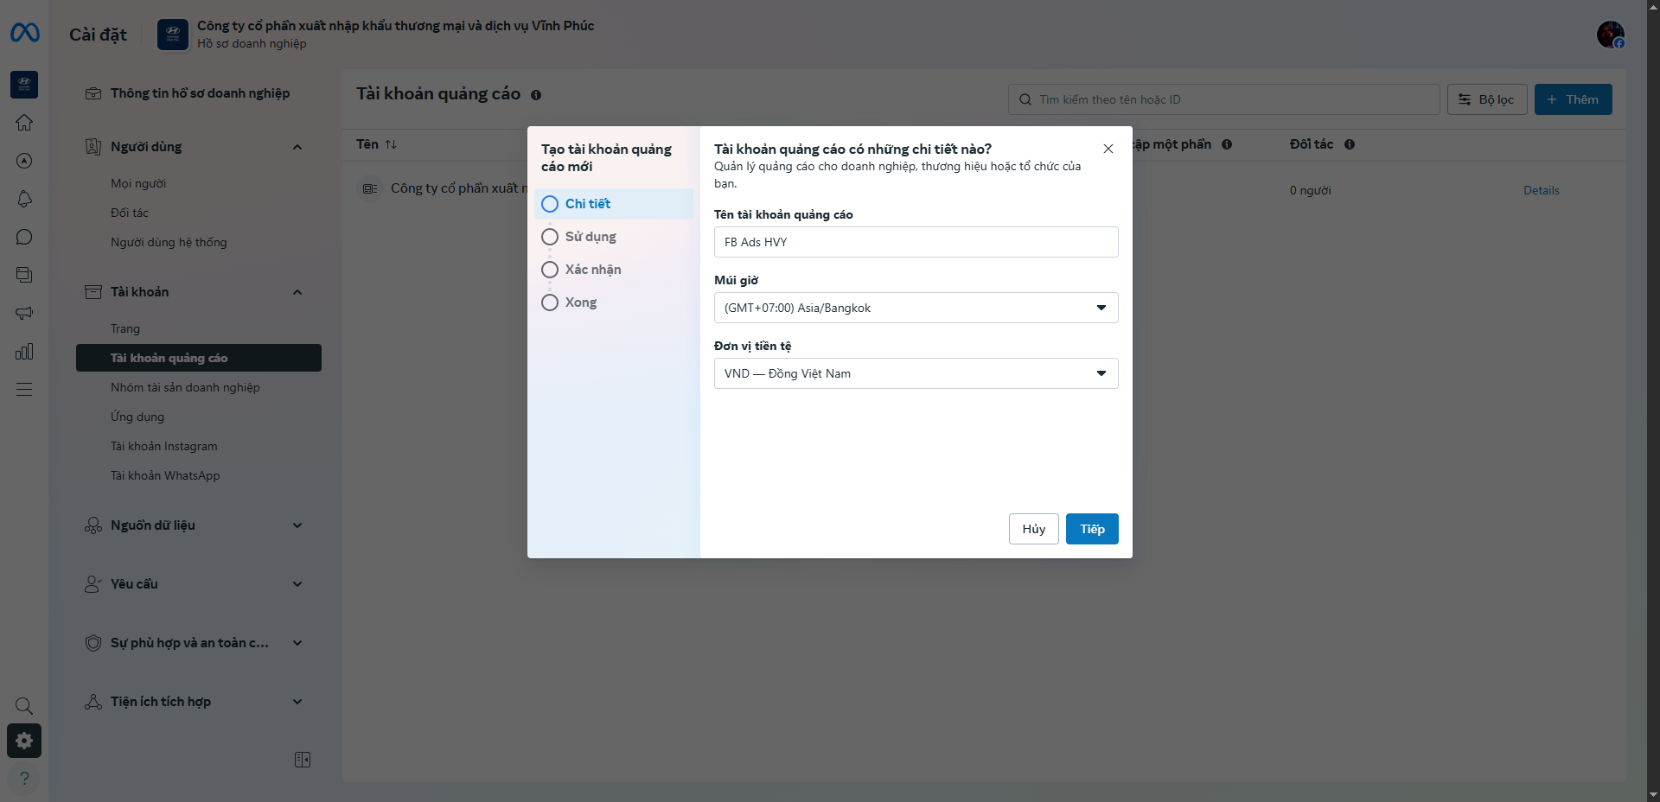Click the Tên tài khoản quảng cáo field
Viewport: 1660px width, 802px height.
click(x=916, y=242)
